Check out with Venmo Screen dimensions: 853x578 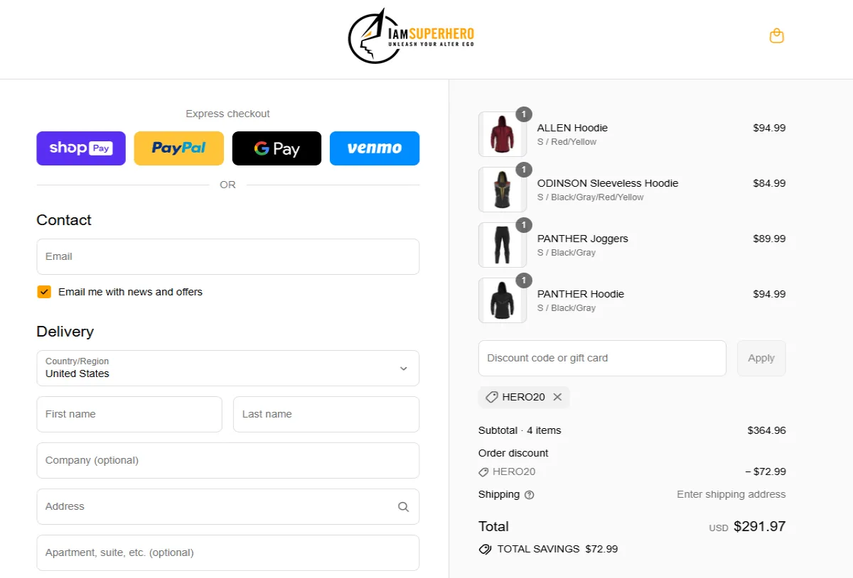tap(375, 148)
